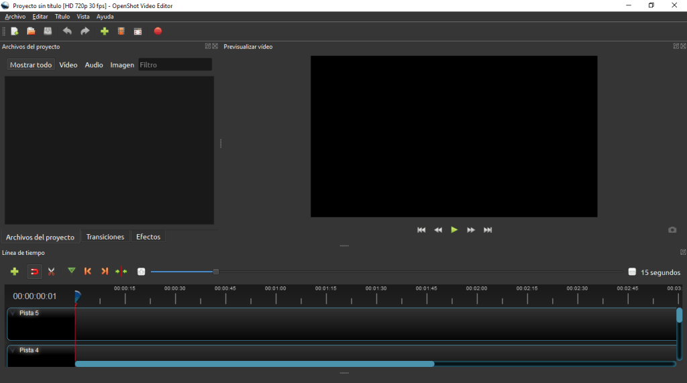
Task: Click the Open Project folder icon
Action: point(31,31)
